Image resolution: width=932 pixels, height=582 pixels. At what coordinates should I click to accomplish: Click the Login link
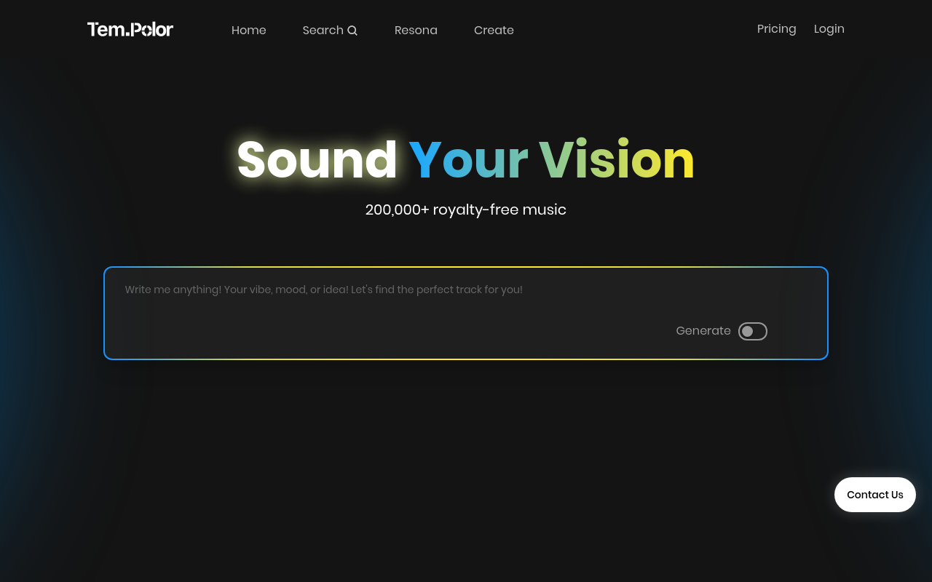pyautogui.click(x=829, y=29)
